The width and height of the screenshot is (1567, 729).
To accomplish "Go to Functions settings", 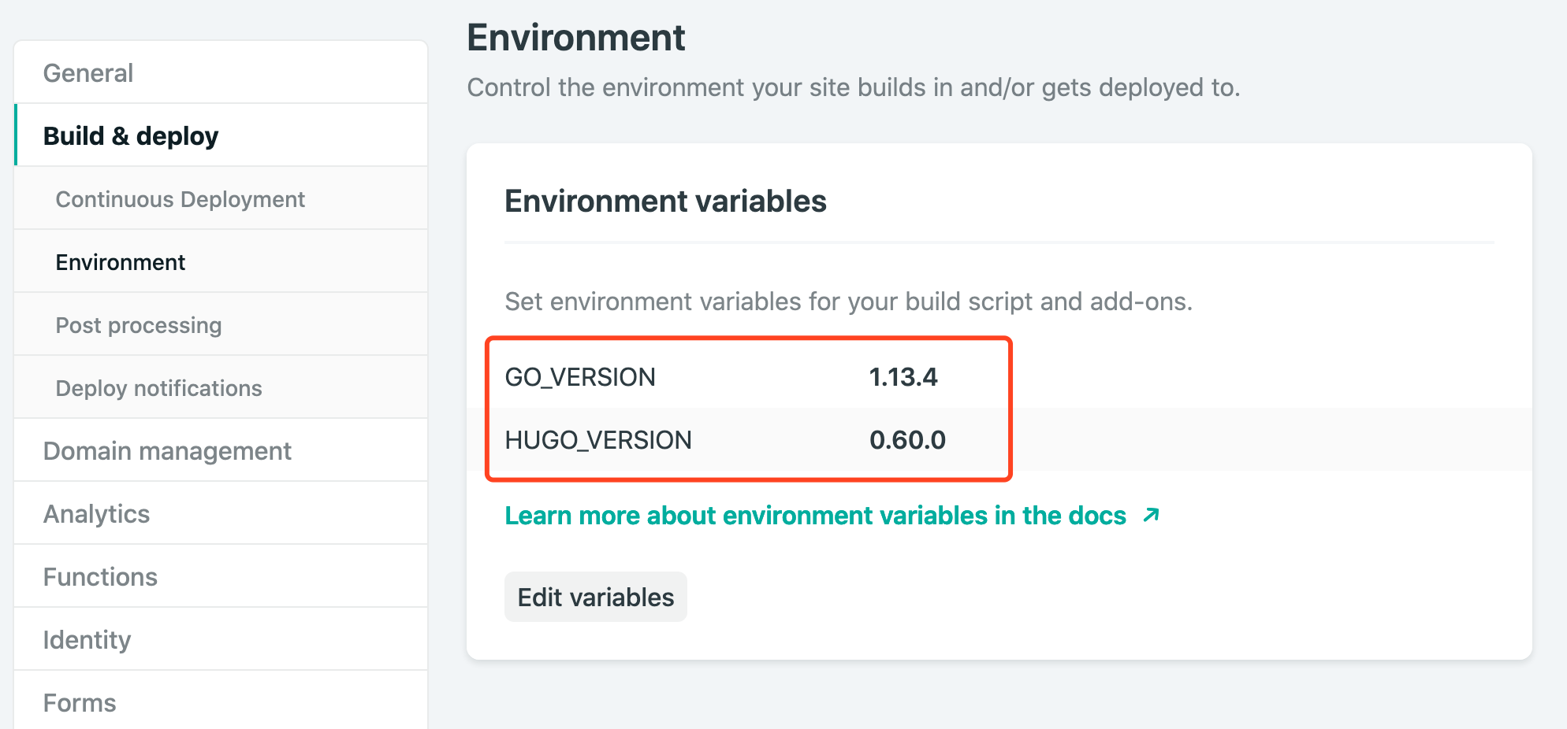I will click(100, 577).
